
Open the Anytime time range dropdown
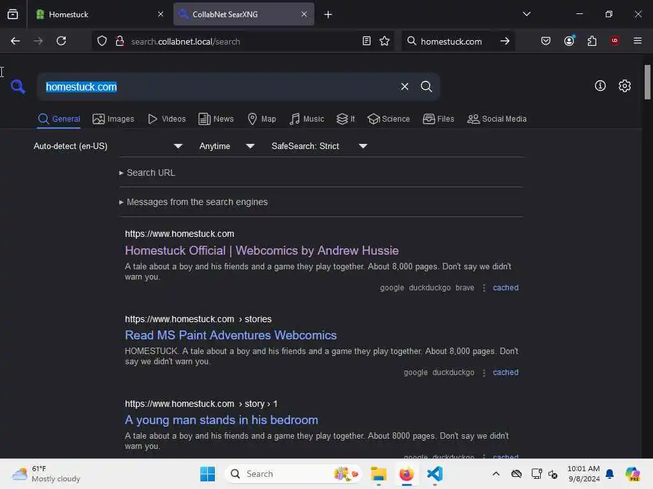click(226, 146)
